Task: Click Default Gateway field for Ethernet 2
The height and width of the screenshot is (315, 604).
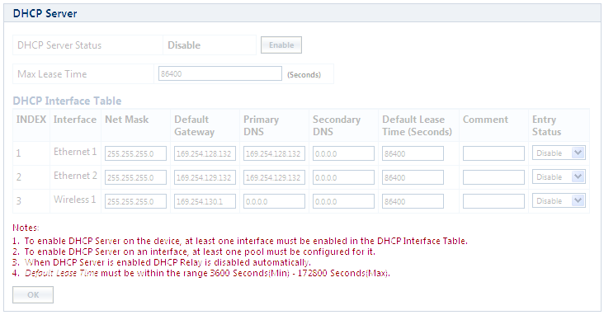Action: click(x=205, y=177)
